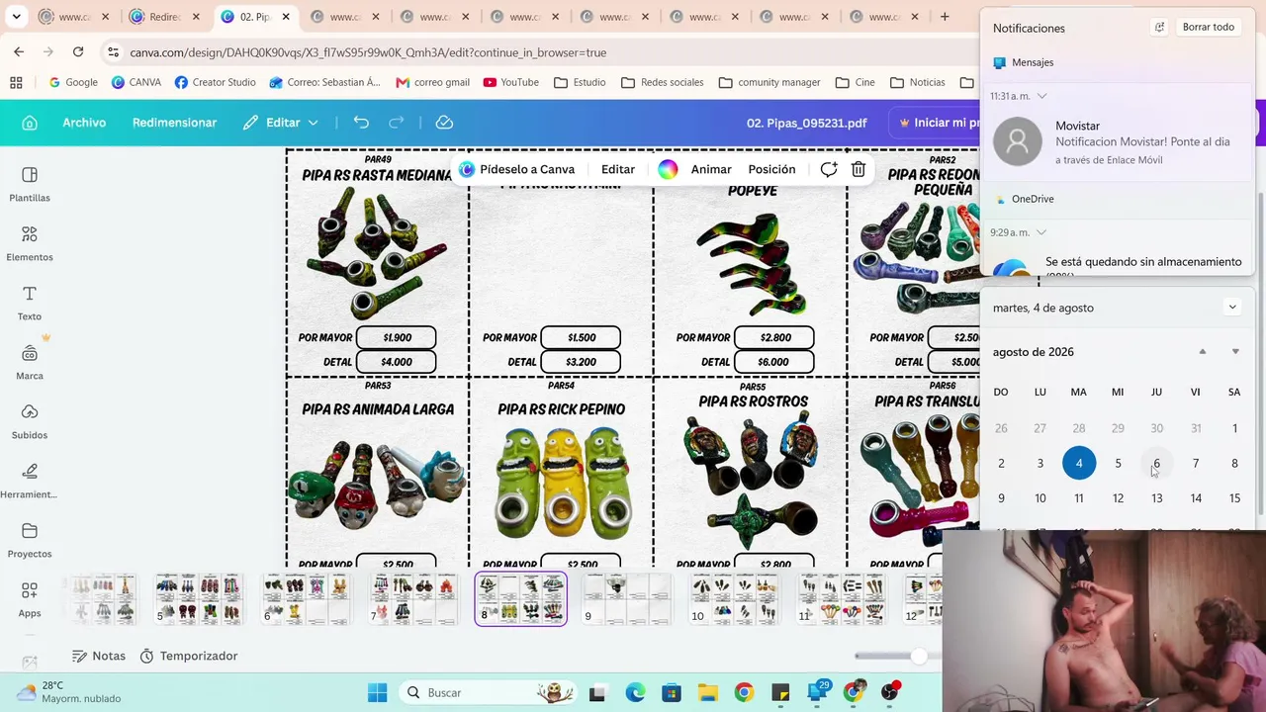Select page 5 thumbnail
The height and width of the screenshot is (712, 1266).
pyautogui.click(x=198, y=598)
